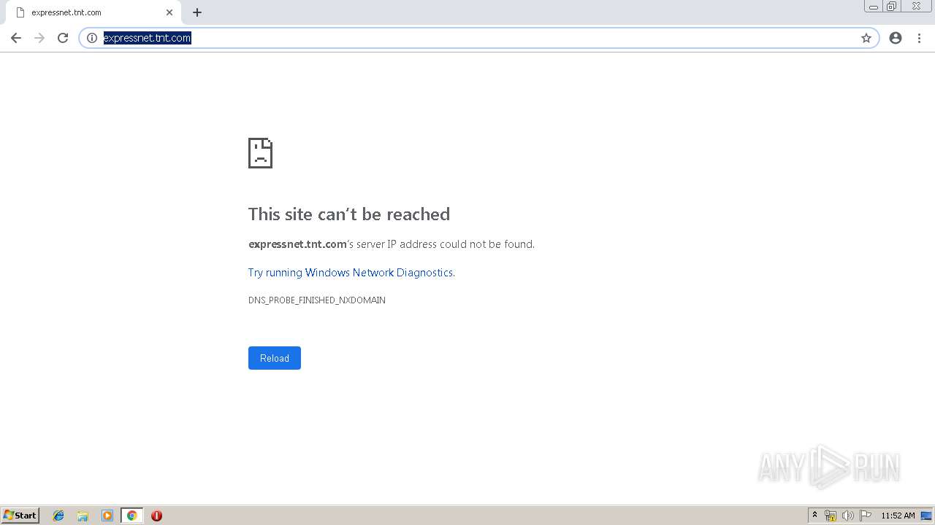The width and height of the screenshot is (935, 525).
Task: Click the forward navigation arrow
Action: point(39,38)
